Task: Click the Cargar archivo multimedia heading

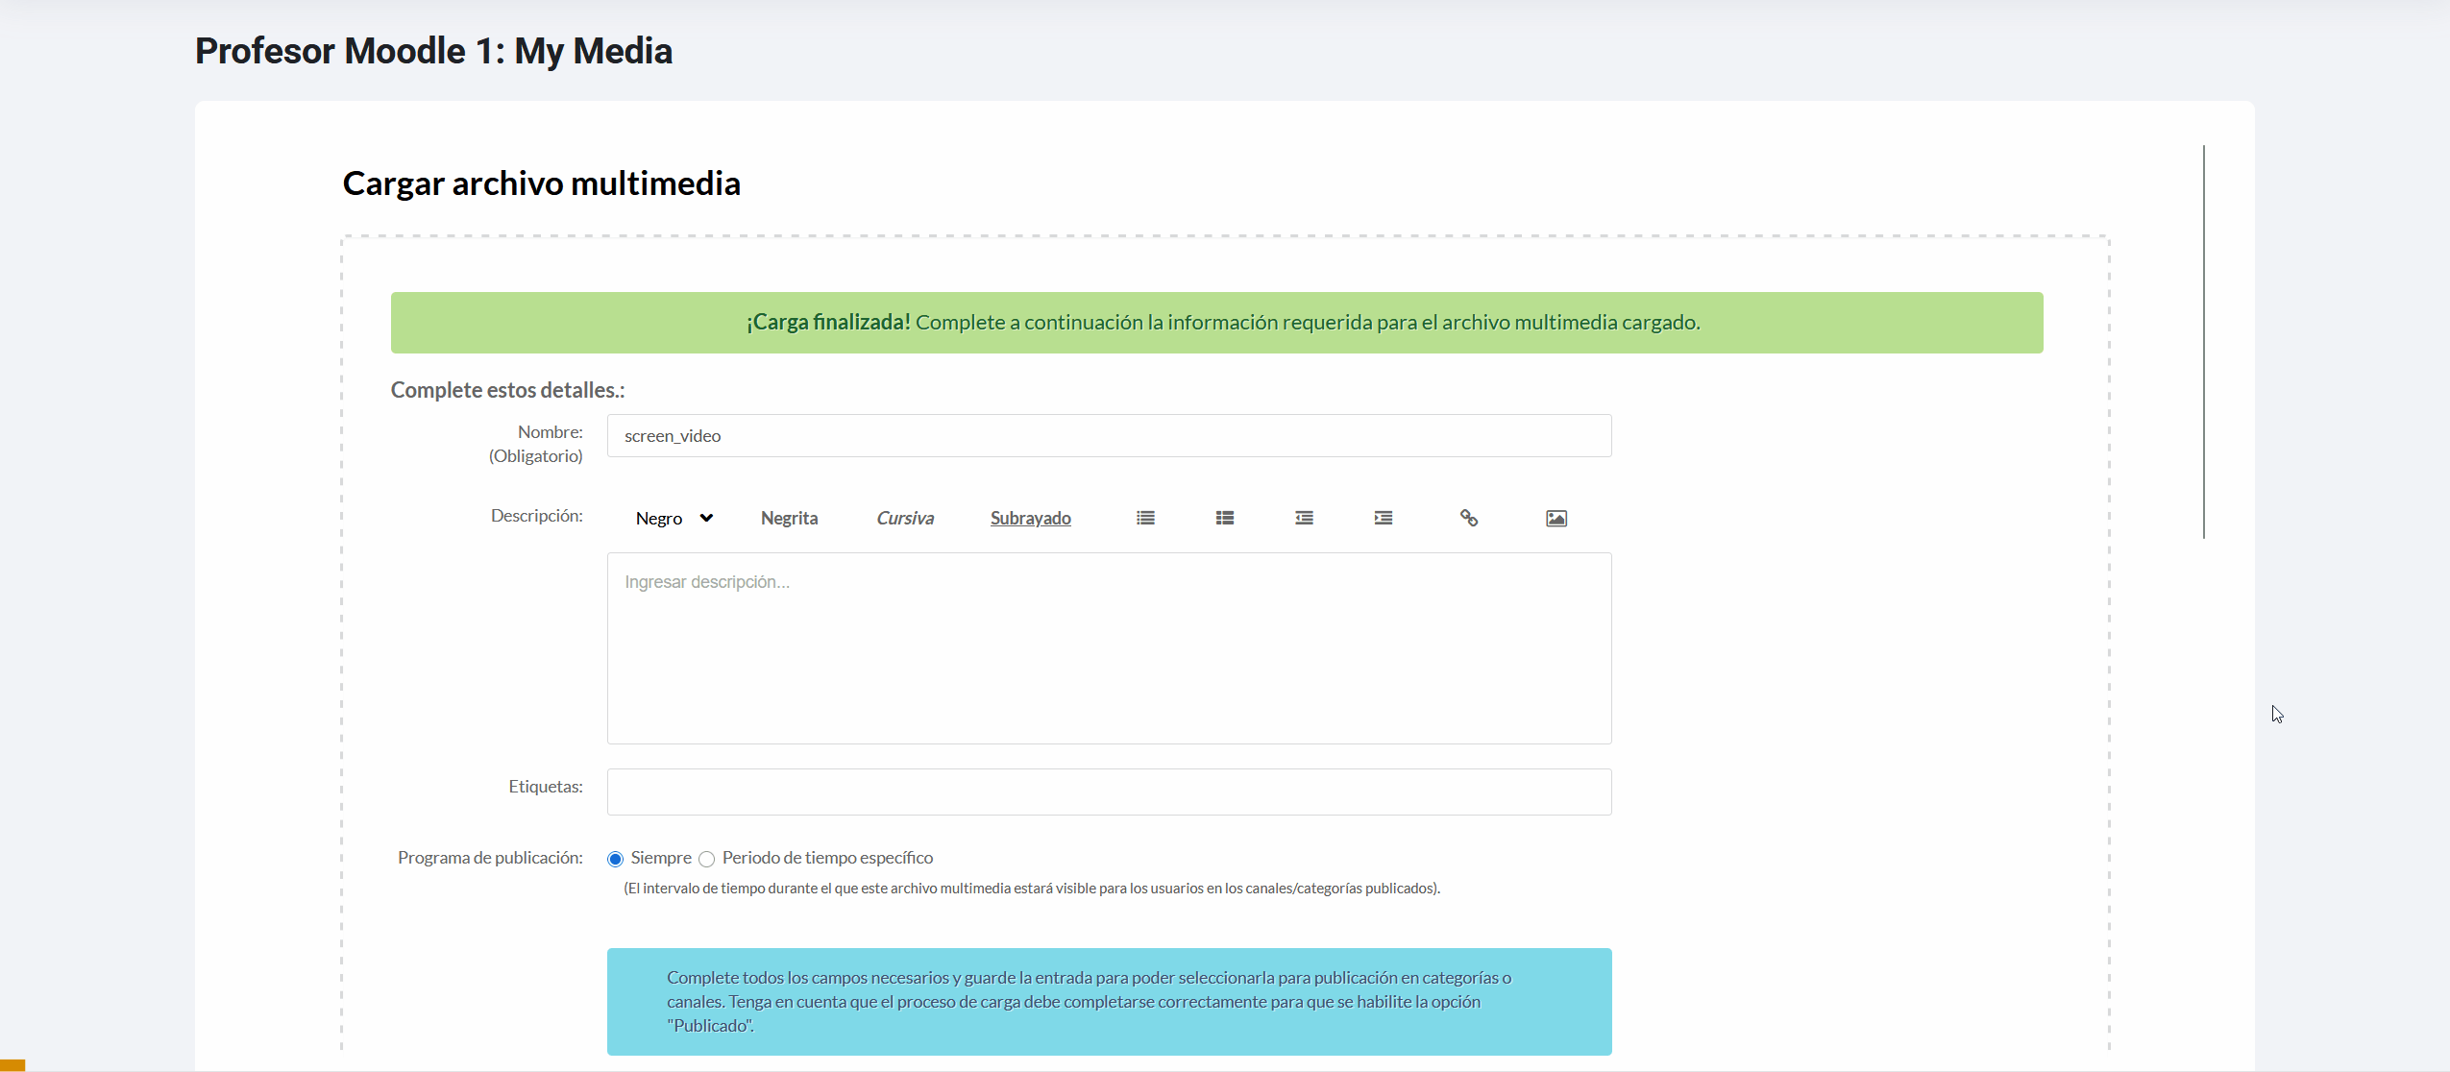Action: coord(541,183)
